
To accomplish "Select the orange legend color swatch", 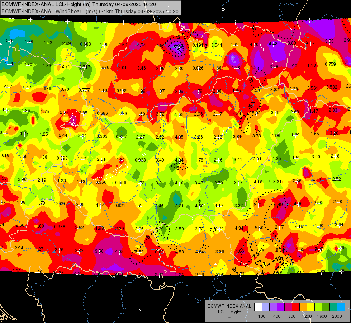I will point(303,307).
